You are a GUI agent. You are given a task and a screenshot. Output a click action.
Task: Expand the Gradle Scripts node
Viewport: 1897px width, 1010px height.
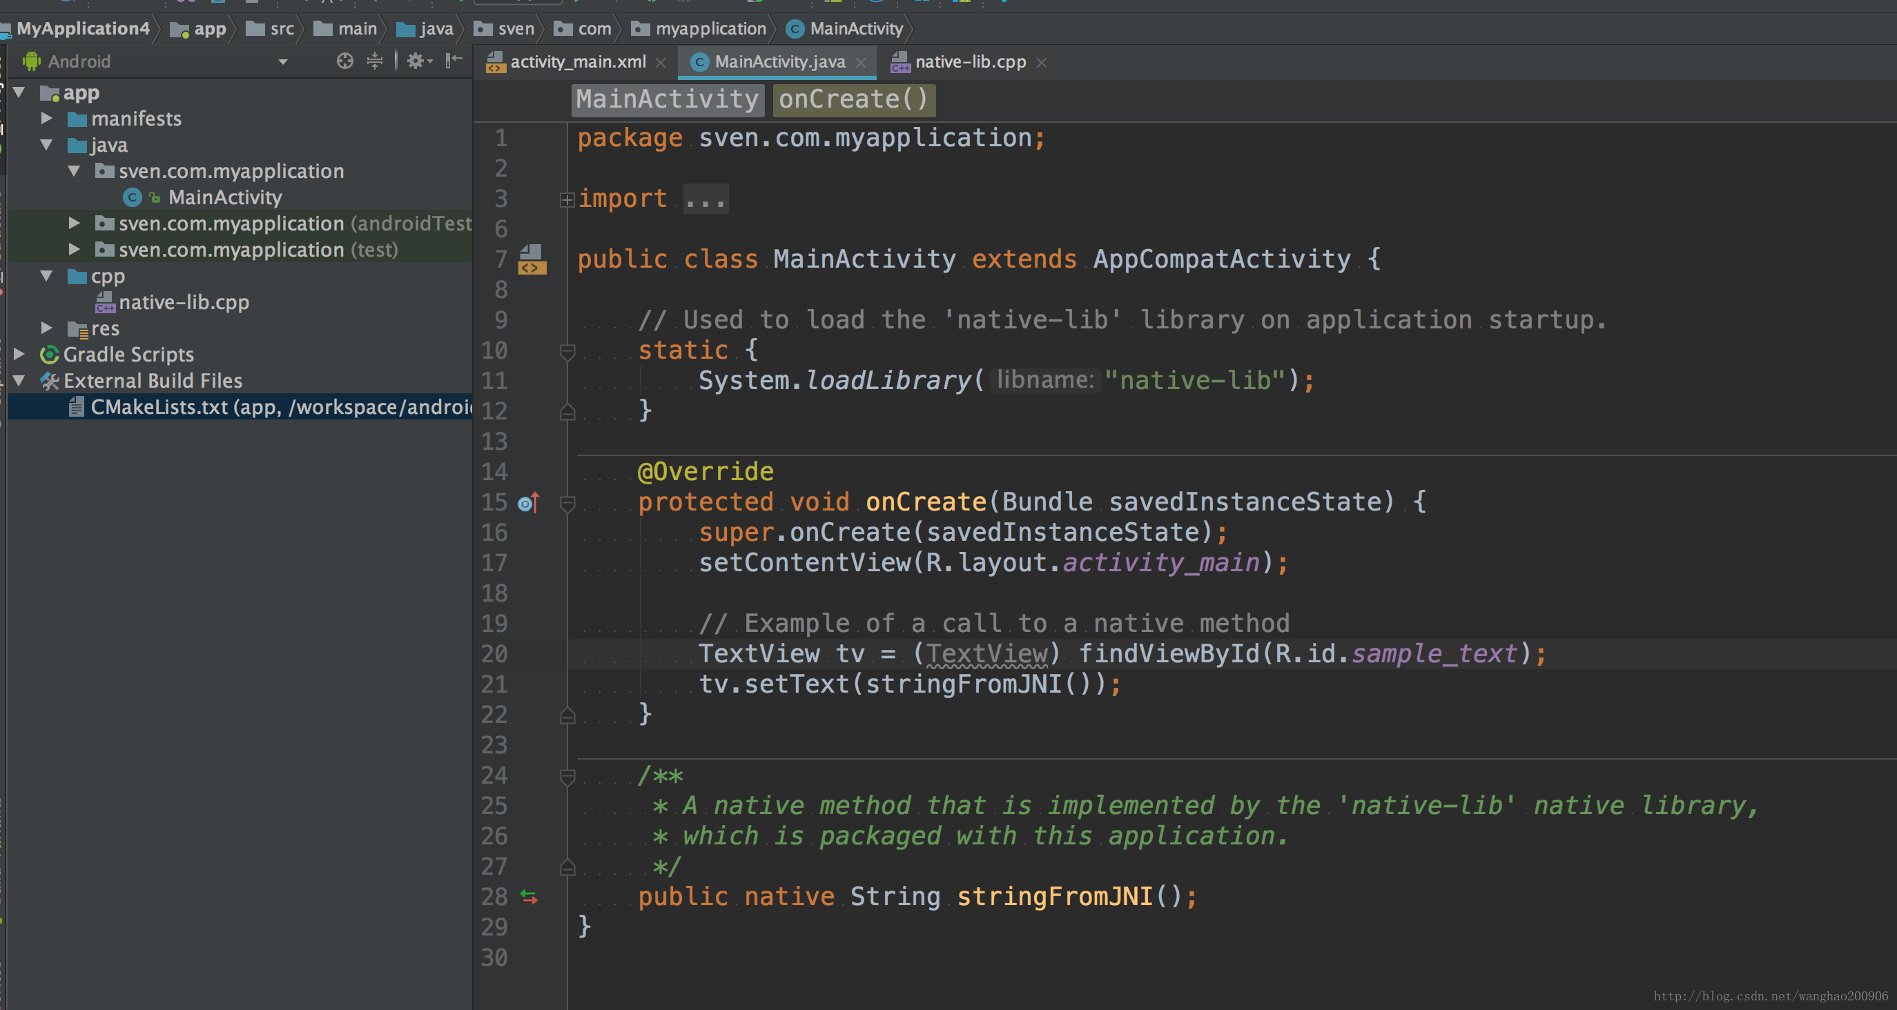coord(20,355)
